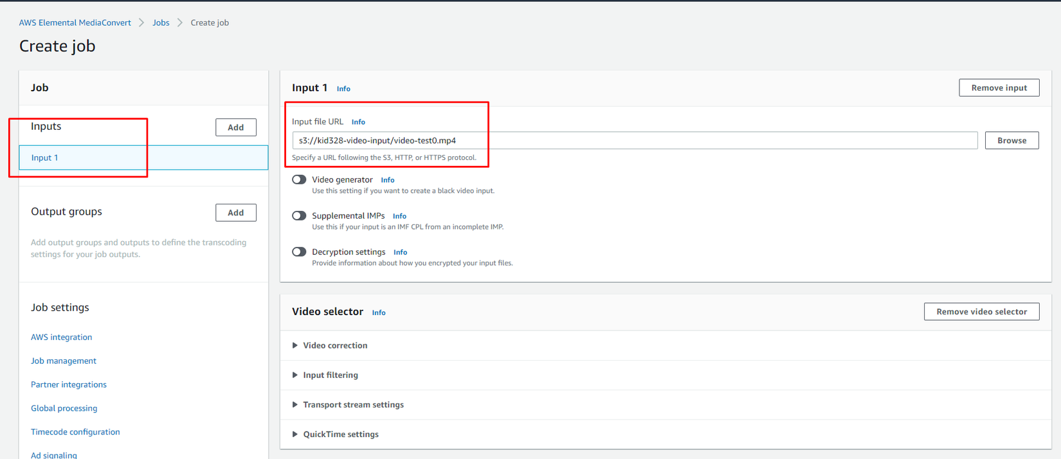The height and width of the screenshot is (459, 1061).
Task: Toggle the Video generator switch
Action: point(299,180)
